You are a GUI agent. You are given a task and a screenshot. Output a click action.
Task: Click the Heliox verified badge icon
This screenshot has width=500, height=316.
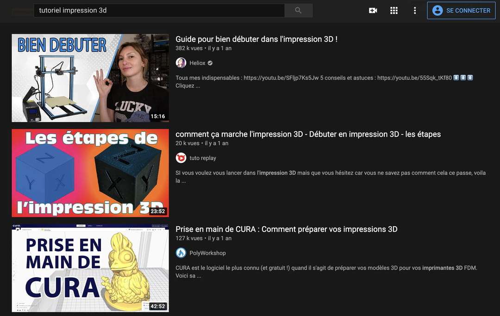point(210,63)
